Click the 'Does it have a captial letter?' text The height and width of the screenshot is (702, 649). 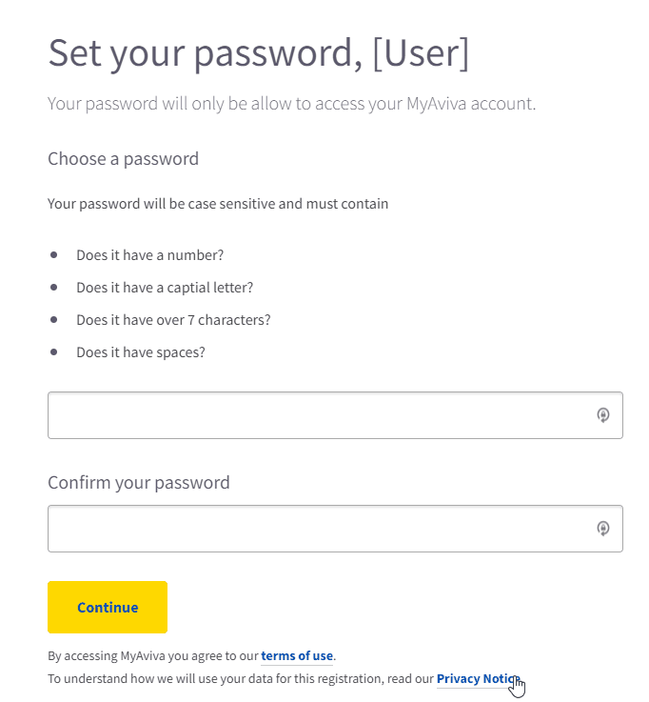(x=165, y=287)
